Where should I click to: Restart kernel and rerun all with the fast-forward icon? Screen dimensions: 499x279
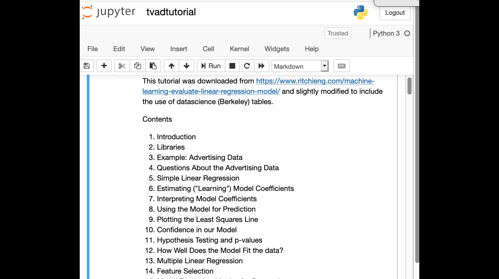[x=261, y=66]
